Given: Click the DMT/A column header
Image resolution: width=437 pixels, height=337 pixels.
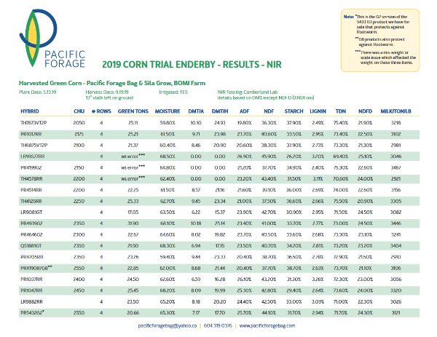Looking at the screenshot, I should 196,111.
